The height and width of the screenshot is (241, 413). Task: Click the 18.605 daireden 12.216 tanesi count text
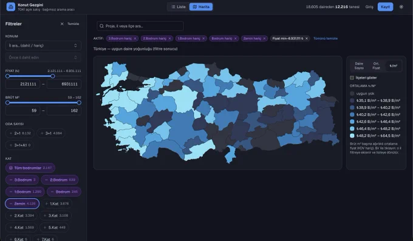coord(333,7)
